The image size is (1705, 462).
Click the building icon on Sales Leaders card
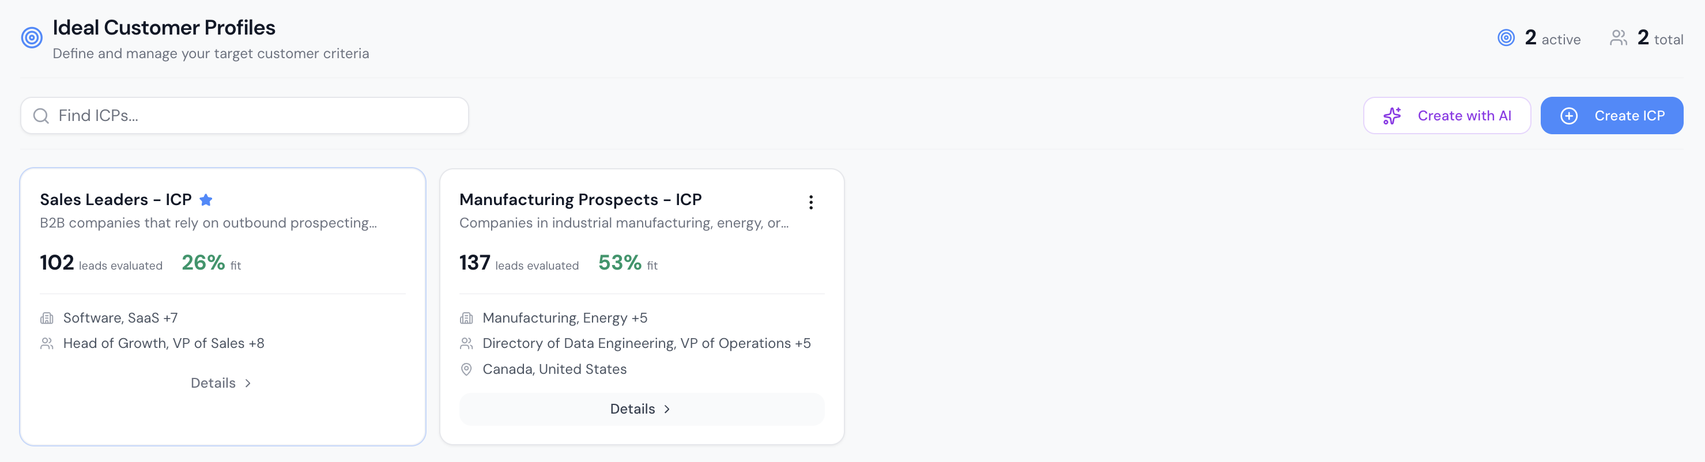pos(46,318)
